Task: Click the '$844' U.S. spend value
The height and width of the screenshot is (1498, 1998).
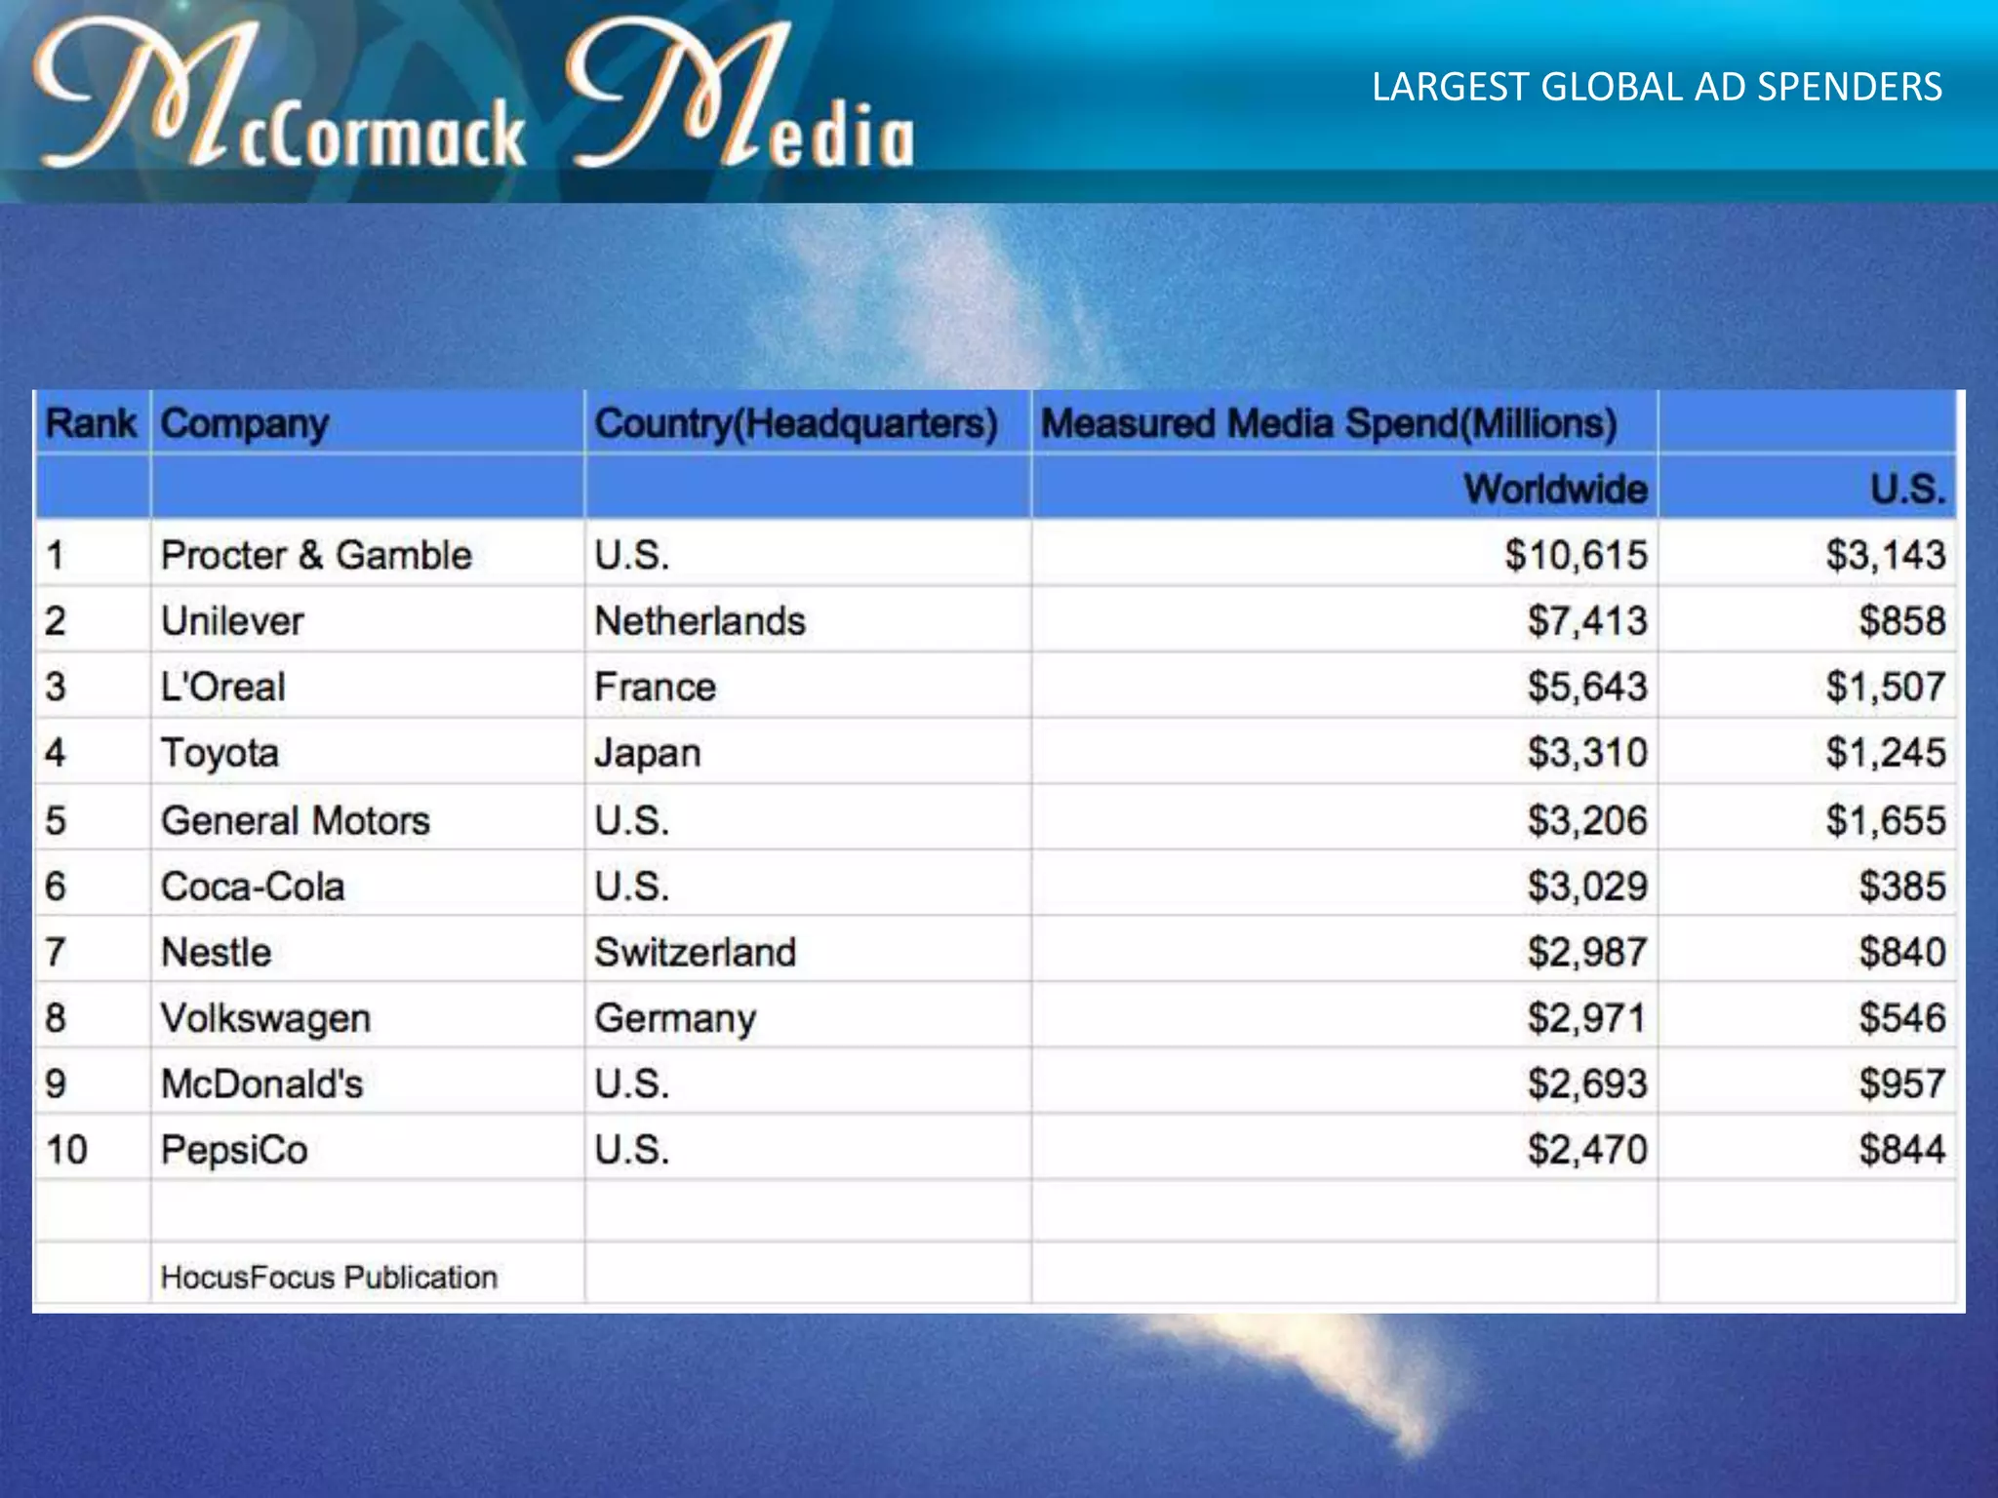Action: 1902,1150
